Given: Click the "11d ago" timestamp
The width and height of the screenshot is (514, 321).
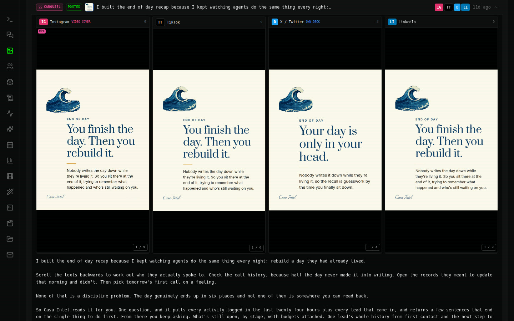Looking at the screenshot, I should point(482,7).
